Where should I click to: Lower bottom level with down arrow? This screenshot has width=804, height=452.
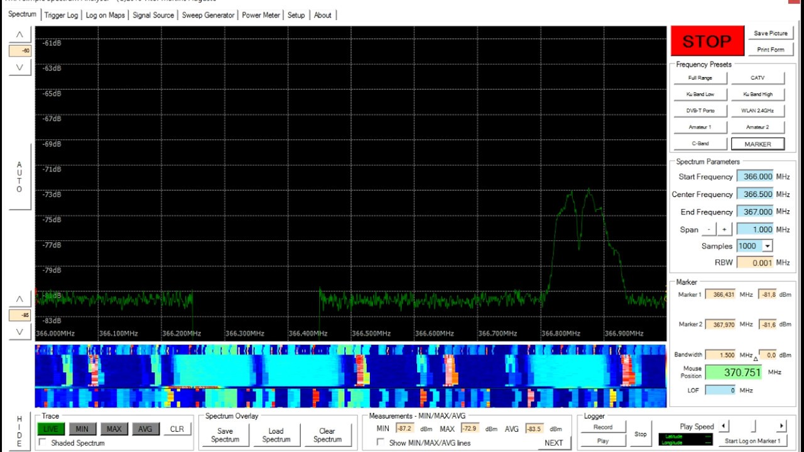coord(19,331)
